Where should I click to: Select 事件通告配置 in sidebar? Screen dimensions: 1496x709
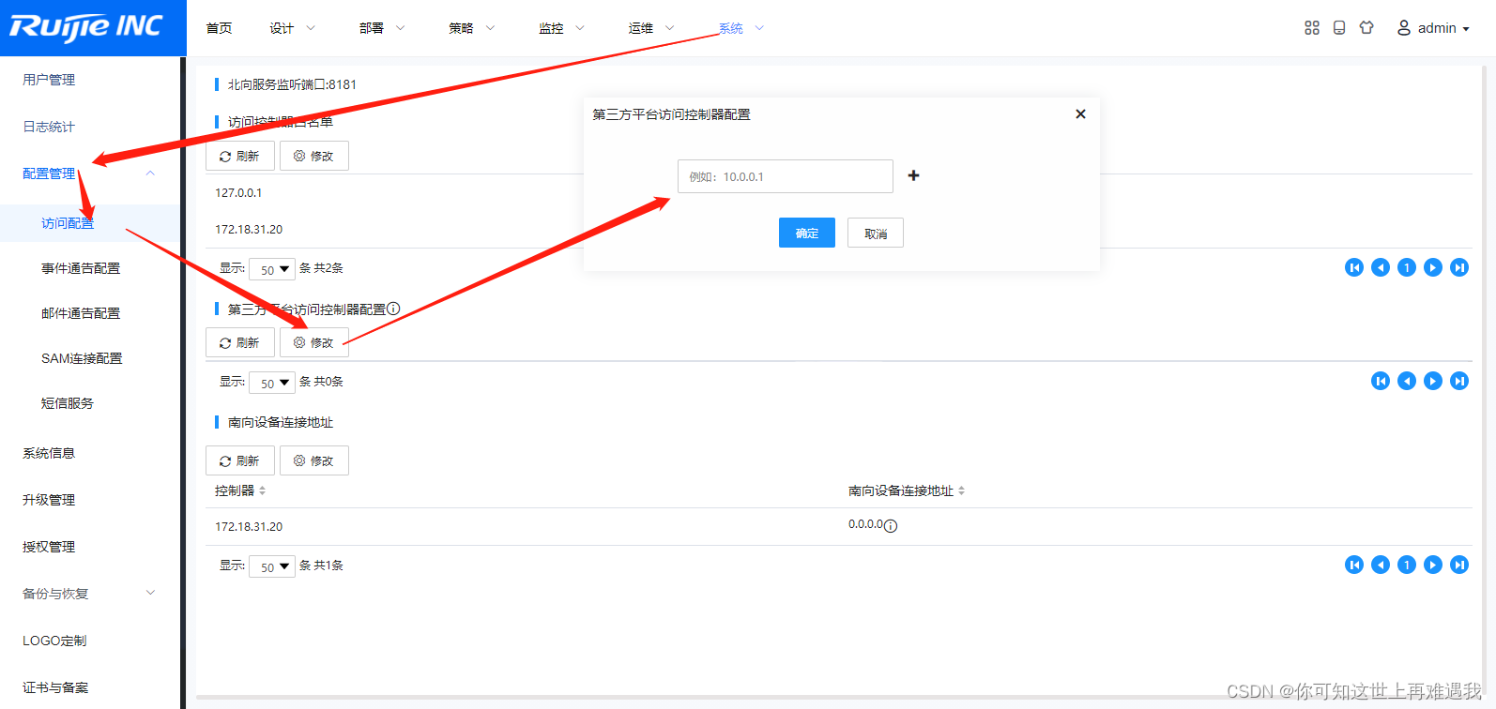tap(81, 268)
